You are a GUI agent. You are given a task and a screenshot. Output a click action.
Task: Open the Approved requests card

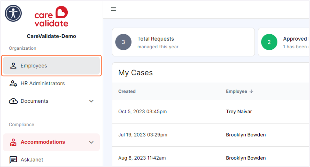tap(284, 42)
